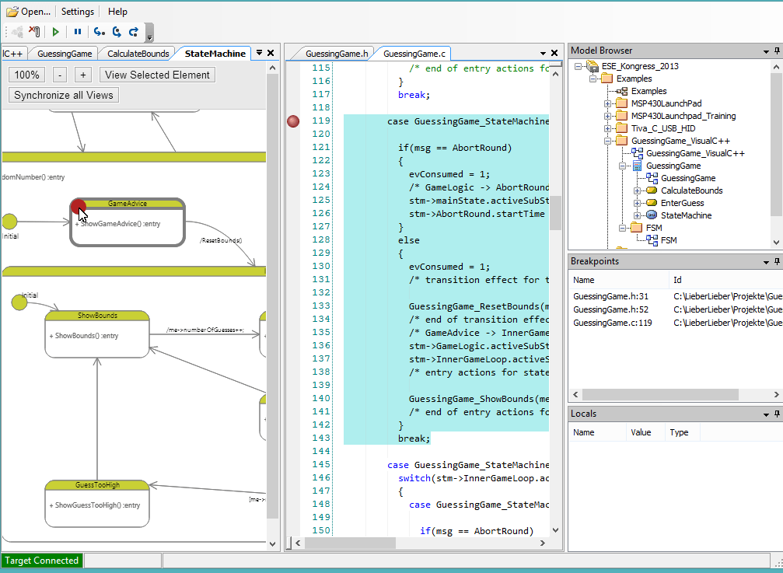
Task: Click the GuessingGame class icon in tree
Action: 638,166
